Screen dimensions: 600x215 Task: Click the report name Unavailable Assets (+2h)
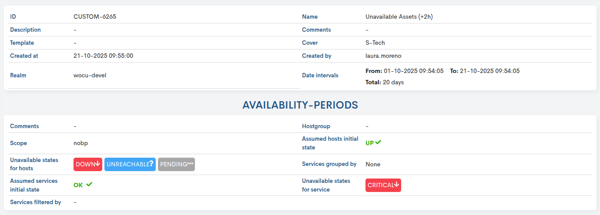click(x=399, y=17)
